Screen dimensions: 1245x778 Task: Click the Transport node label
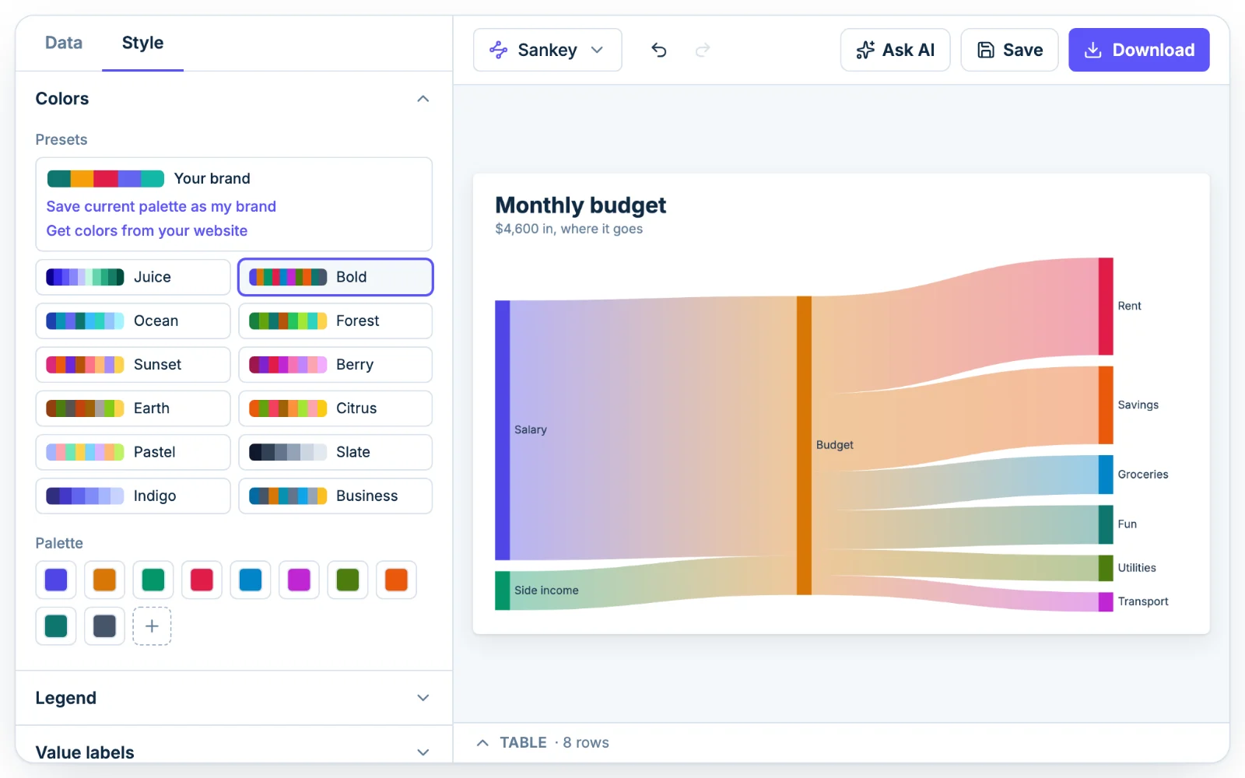pyautogui.click(x=1143, y=601)
